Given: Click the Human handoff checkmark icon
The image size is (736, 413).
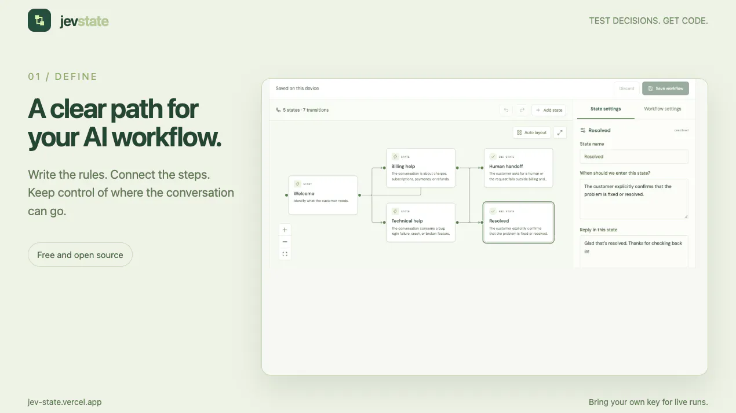Looking at the screenshot, I should (x=493, y=156).
